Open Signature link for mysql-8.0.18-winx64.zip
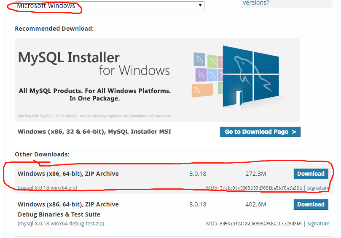This screenshot has width=341, height=238. (318, 188)
